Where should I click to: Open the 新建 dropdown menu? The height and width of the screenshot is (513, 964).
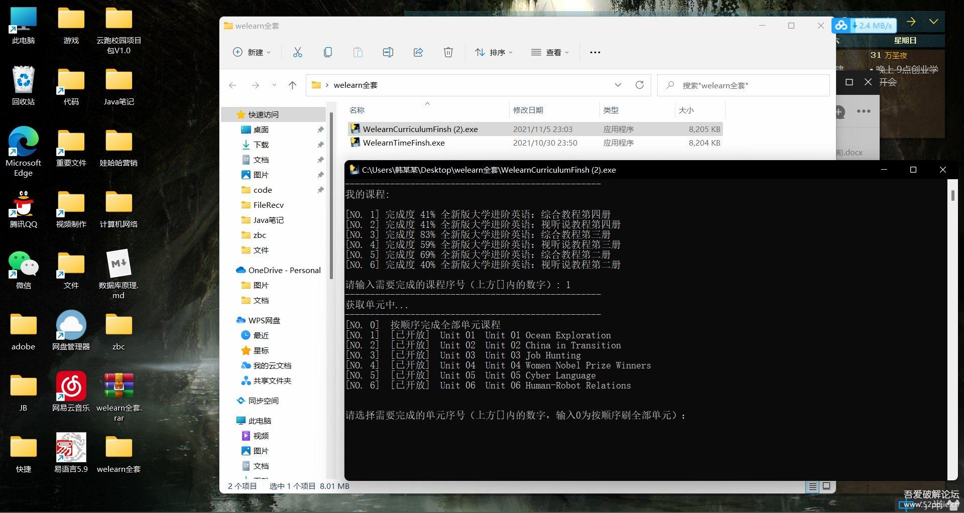pos(252,52)
